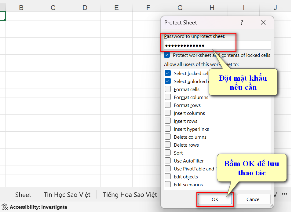Click the Accessibility Investigate status icon
The height and width of the screenshot is (212, 296).
5,207
